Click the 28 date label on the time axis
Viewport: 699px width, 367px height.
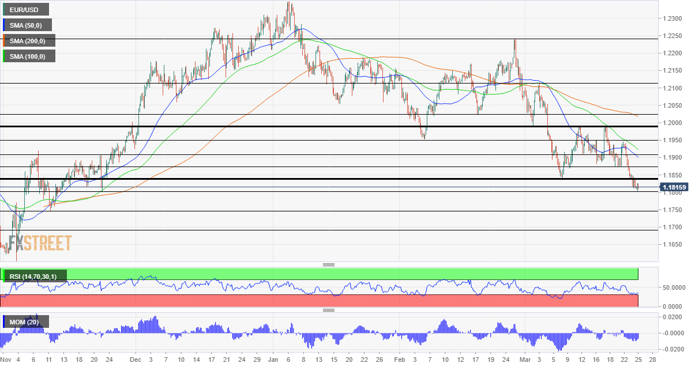click(653, 358)
